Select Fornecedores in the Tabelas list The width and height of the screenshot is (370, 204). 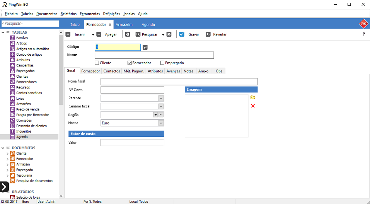[26, 82]
